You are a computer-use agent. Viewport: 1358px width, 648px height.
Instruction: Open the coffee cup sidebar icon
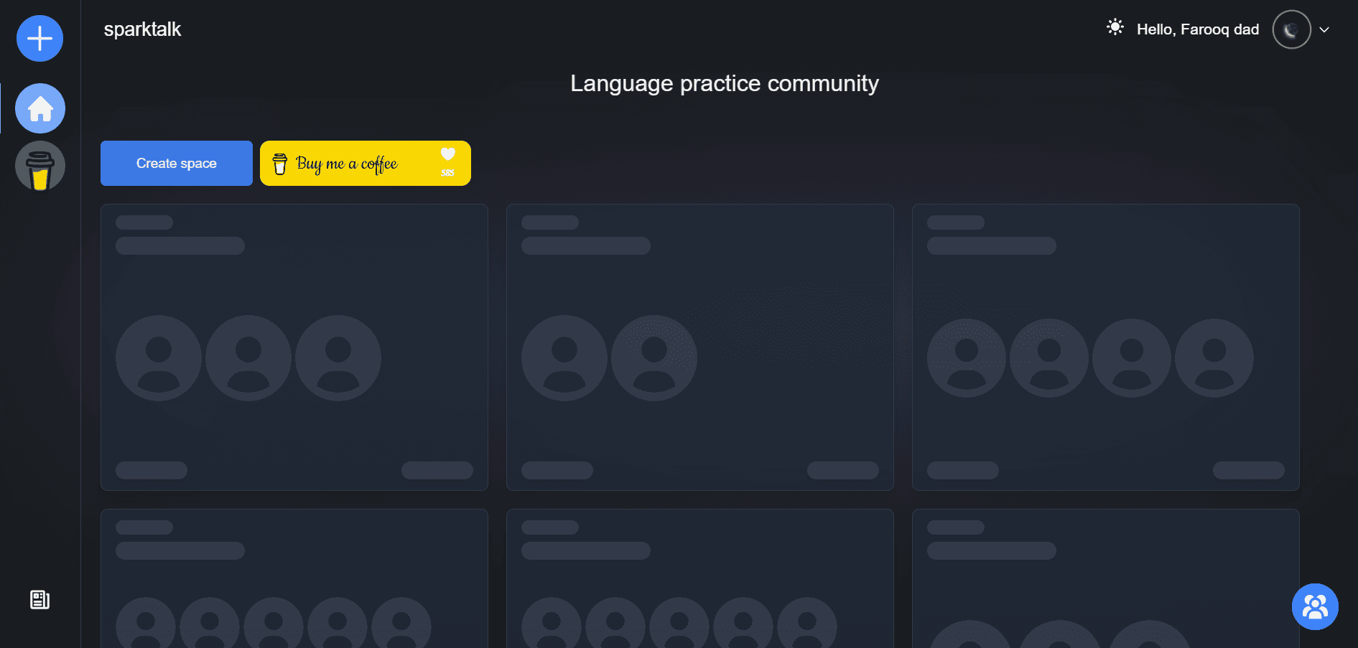point(40,166)
